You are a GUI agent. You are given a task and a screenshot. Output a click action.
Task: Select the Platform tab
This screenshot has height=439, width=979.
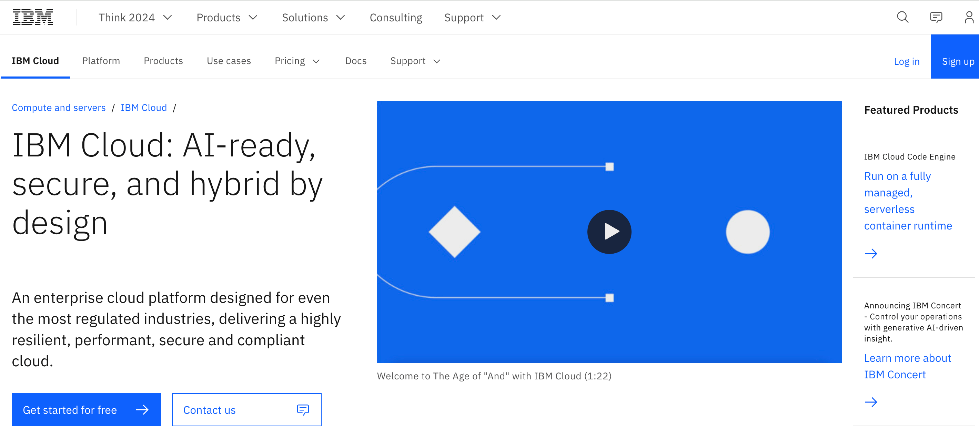101,61
